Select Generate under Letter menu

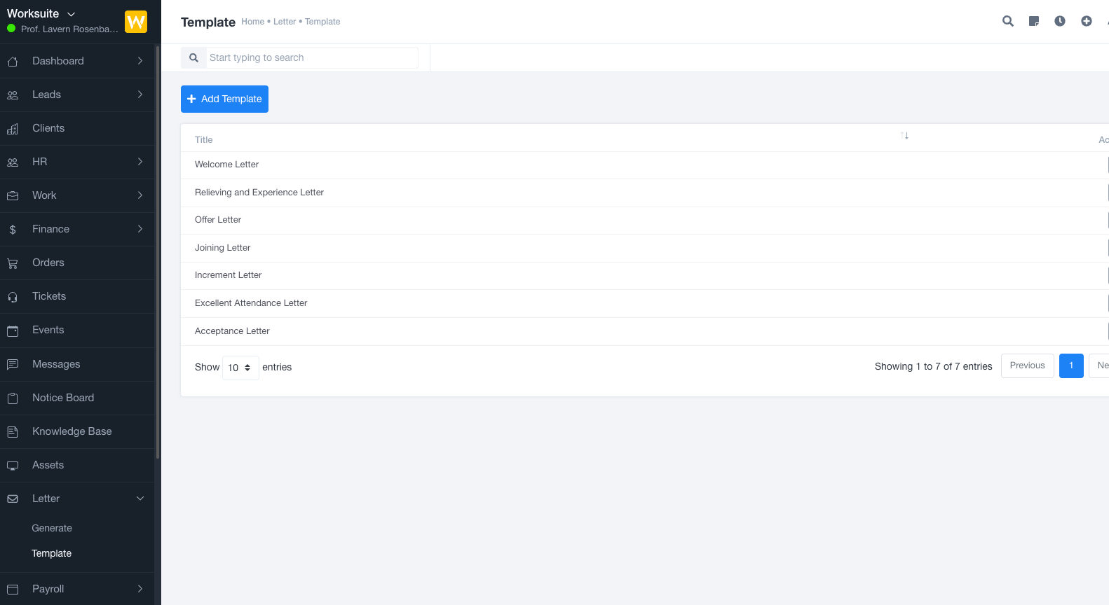[x=52, y=528]
